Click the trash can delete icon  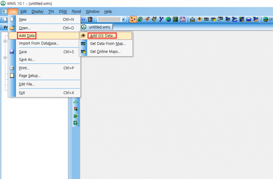[90, 19]
